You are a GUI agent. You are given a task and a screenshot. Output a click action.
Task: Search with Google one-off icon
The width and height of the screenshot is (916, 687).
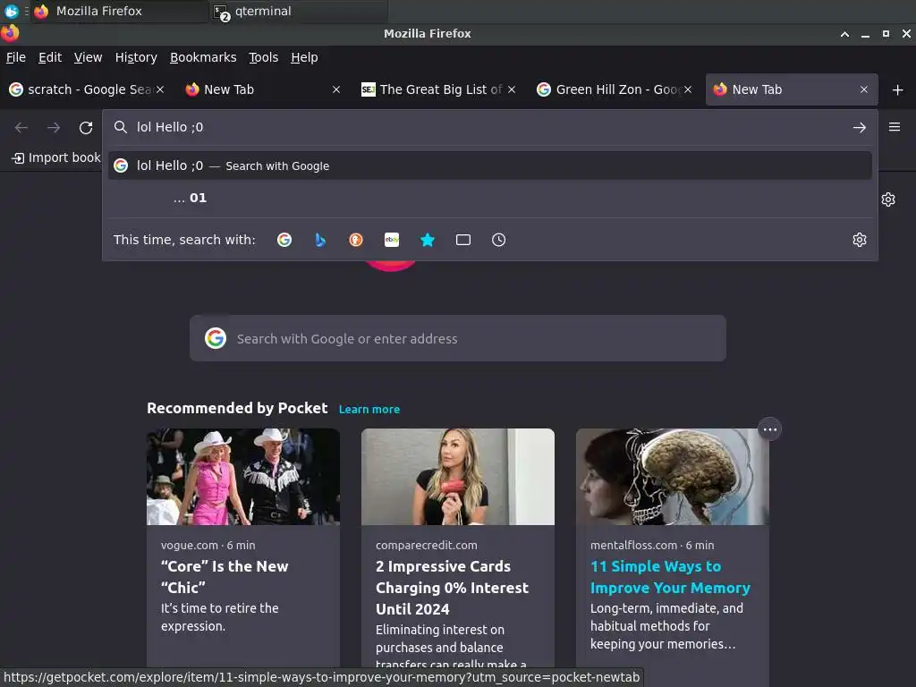(x=284, y=240)
